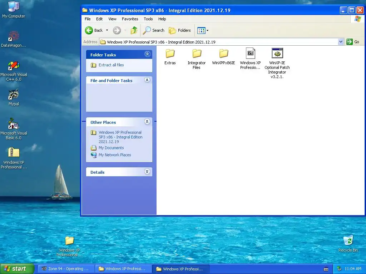This screenshot has width=366, height=274.
Task: Select the Mypal browser shortcut
Action: point(14,97)
